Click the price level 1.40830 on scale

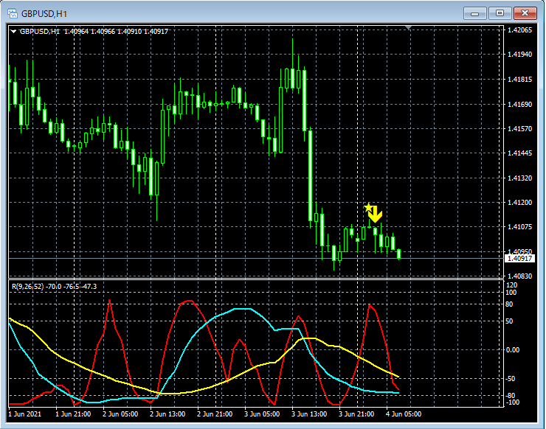[x=520, y=276]
